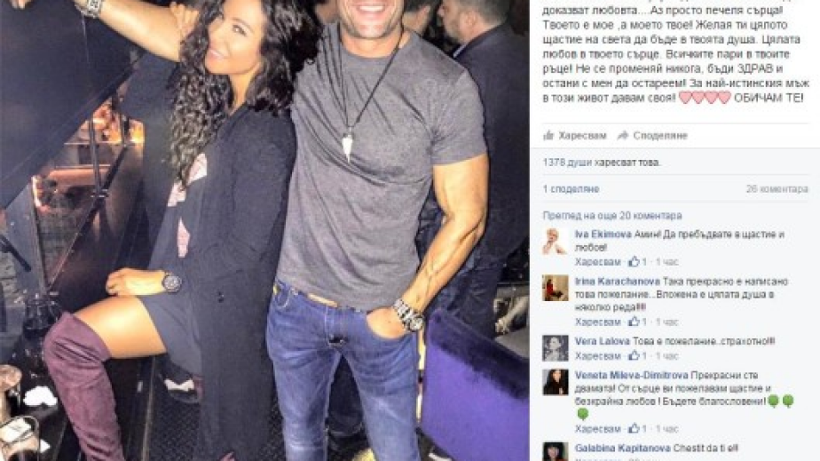Screen dimensions: 820x461
Task: Click the Харесвам thumbs-up icon under the post
Action: tap(548, 136)
